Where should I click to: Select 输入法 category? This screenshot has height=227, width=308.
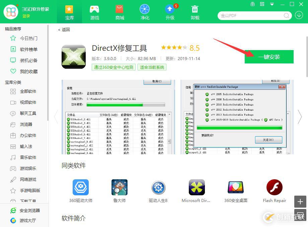(21, 146)
